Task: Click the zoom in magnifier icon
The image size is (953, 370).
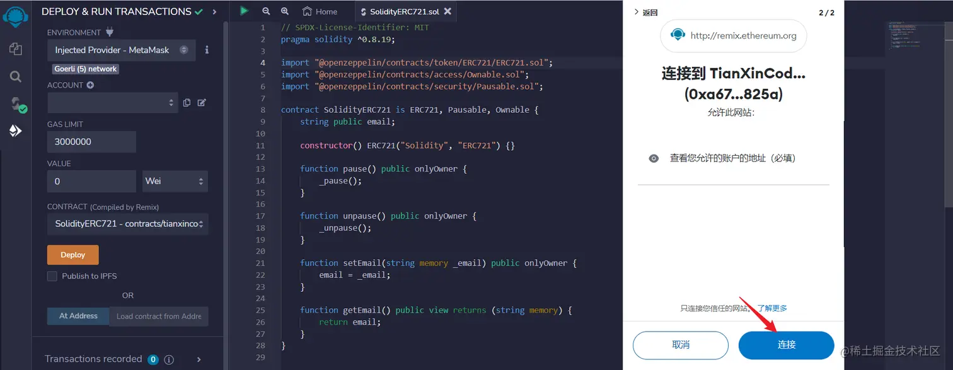Action: tap(285, 11)
